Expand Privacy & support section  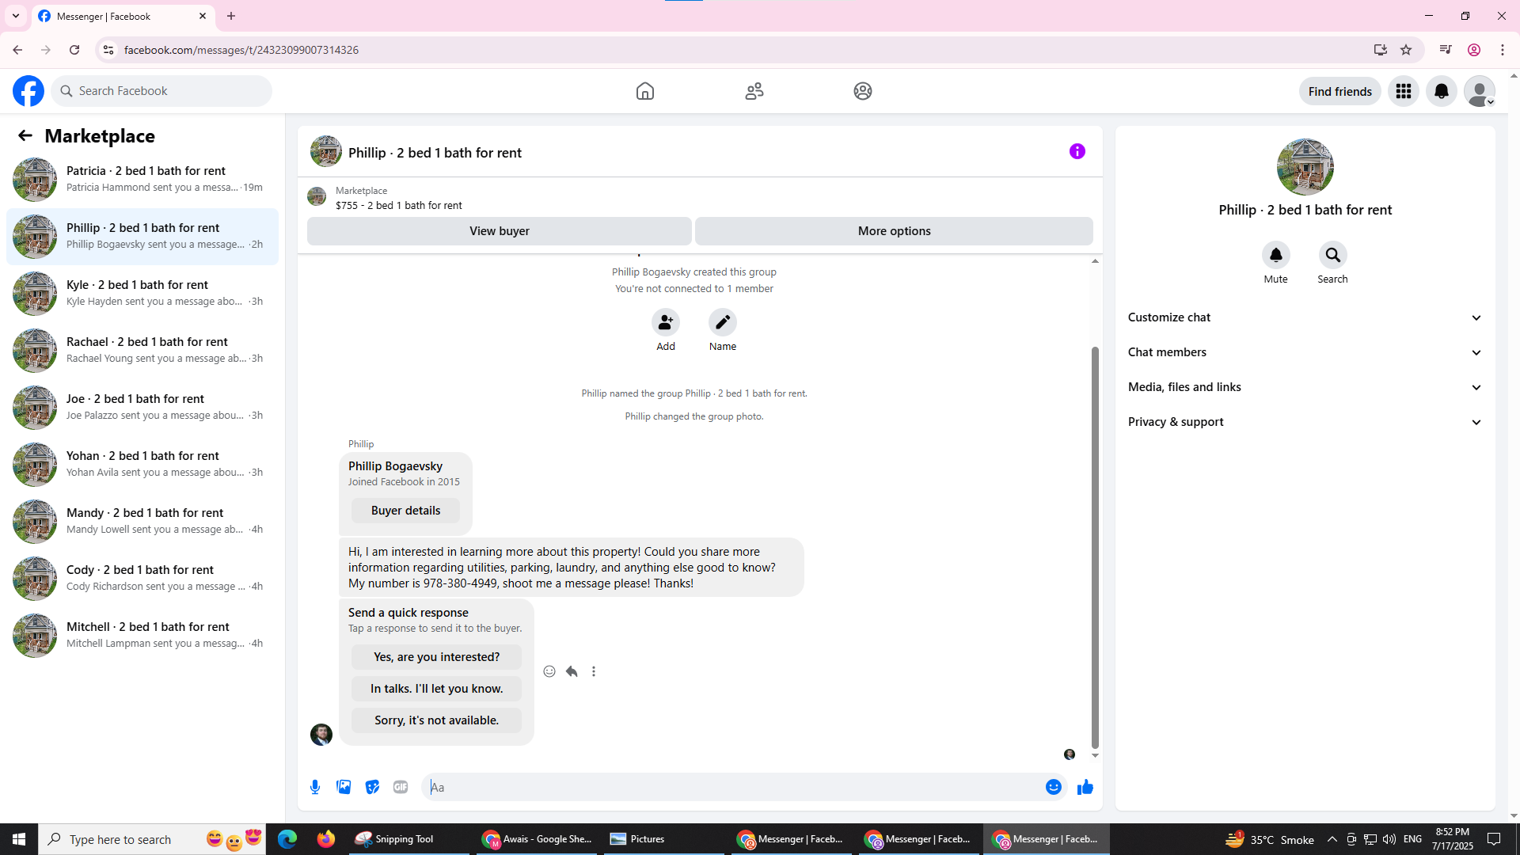1305,422
